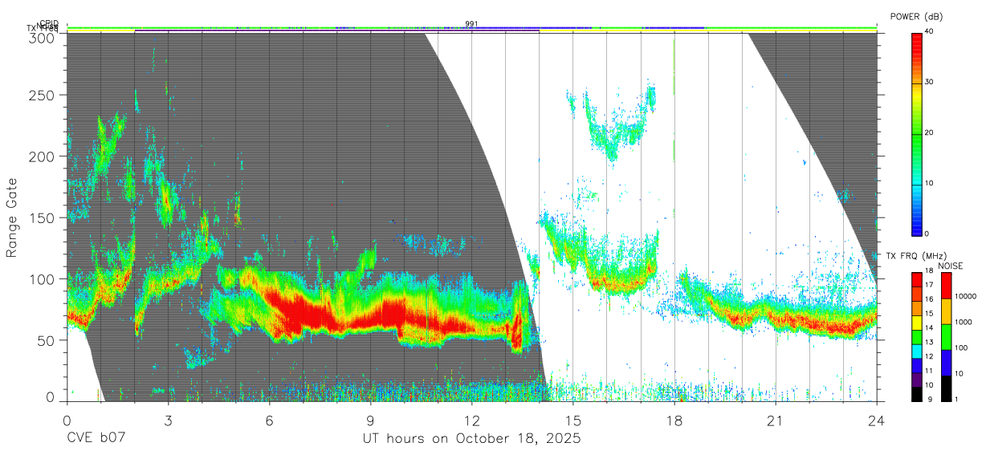Click the 100 noise scale label
The height and width of the screenshot is (455, 986).
pos(961,348)
